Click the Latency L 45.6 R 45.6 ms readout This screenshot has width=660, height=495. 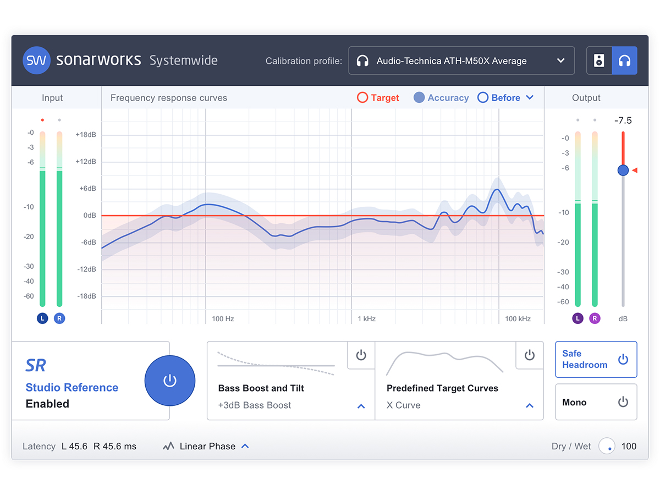(x=80, y=446)
